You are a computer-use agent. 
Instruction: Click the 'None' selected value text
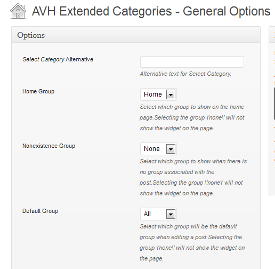pos(152,149)
